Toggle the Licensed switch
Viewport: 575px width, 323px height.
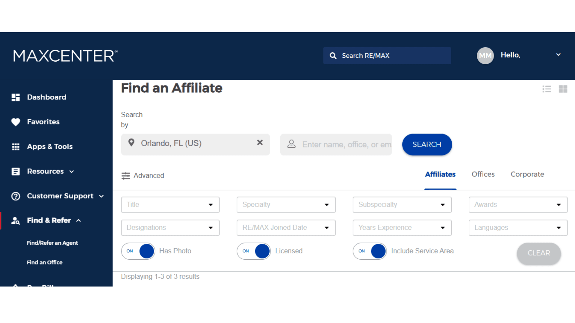point(254,251)
